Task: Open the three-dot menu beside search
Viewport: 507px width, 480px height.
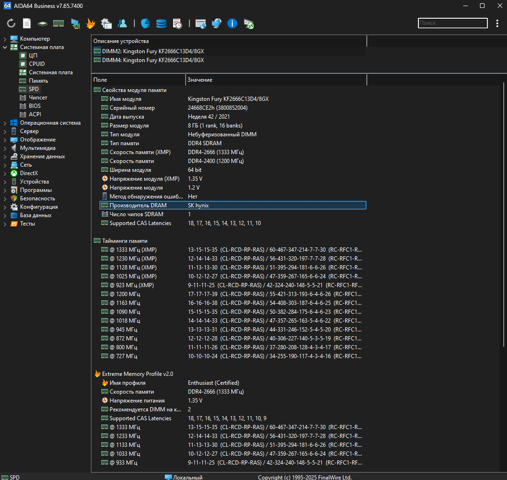Action: click(x=497, y=23)
